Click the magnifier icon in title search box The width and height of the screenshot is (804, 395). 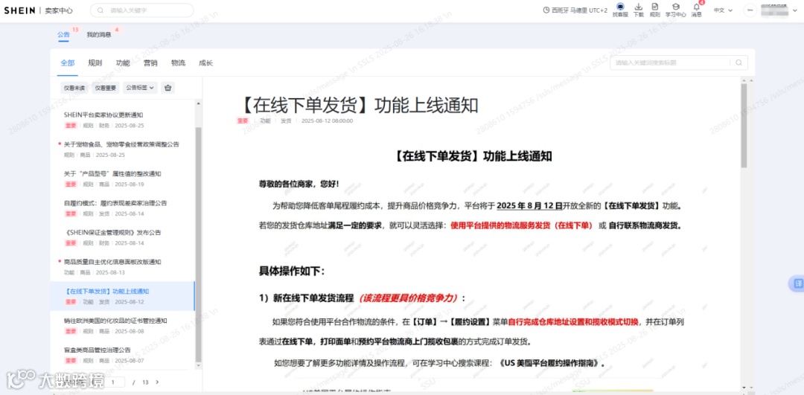click(x=738, y=62)
